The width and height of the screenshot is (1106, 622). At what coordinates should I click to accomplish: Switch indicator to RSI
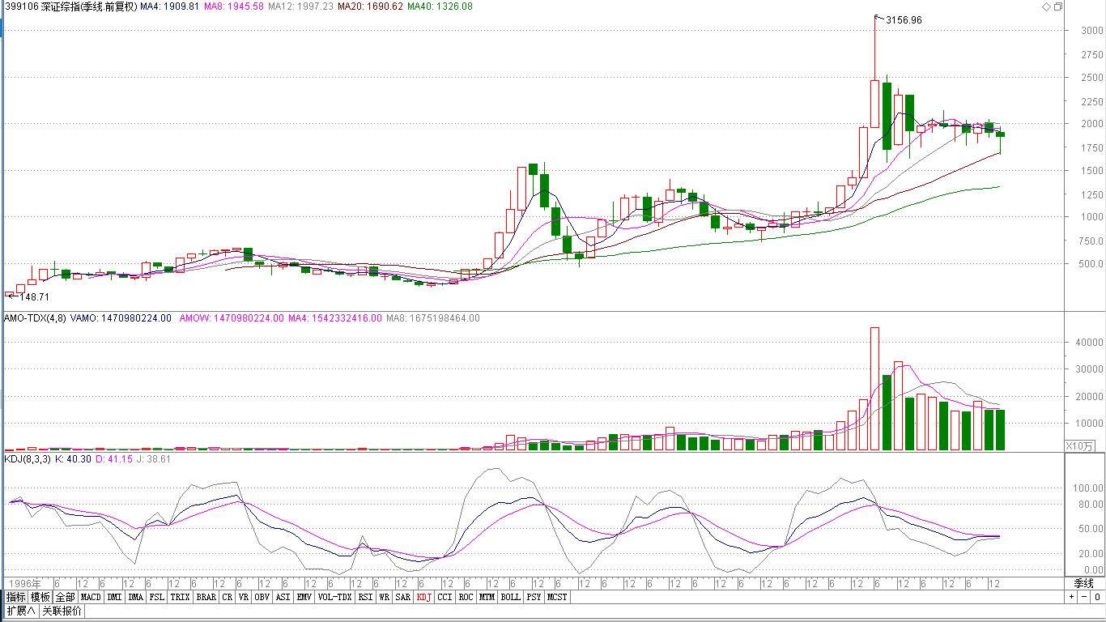click(366, 597)
